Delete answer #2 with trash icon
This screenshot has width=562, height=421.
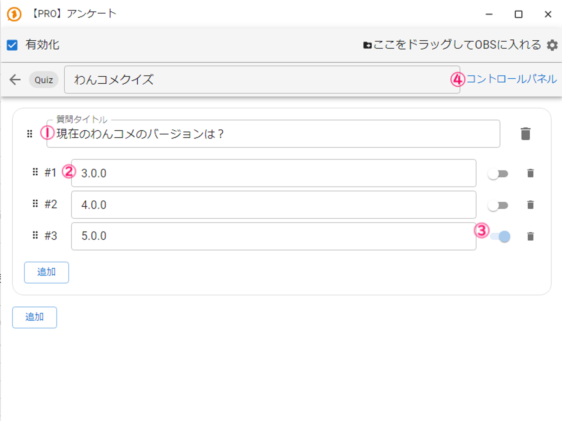[x=530, y=205]
